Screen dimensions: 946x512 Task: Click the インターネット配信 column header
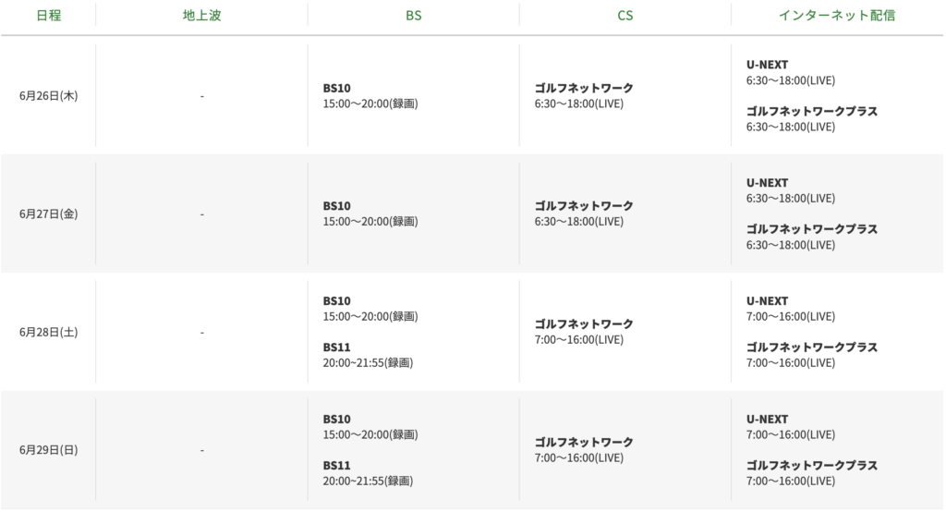[x=837, y=16]
